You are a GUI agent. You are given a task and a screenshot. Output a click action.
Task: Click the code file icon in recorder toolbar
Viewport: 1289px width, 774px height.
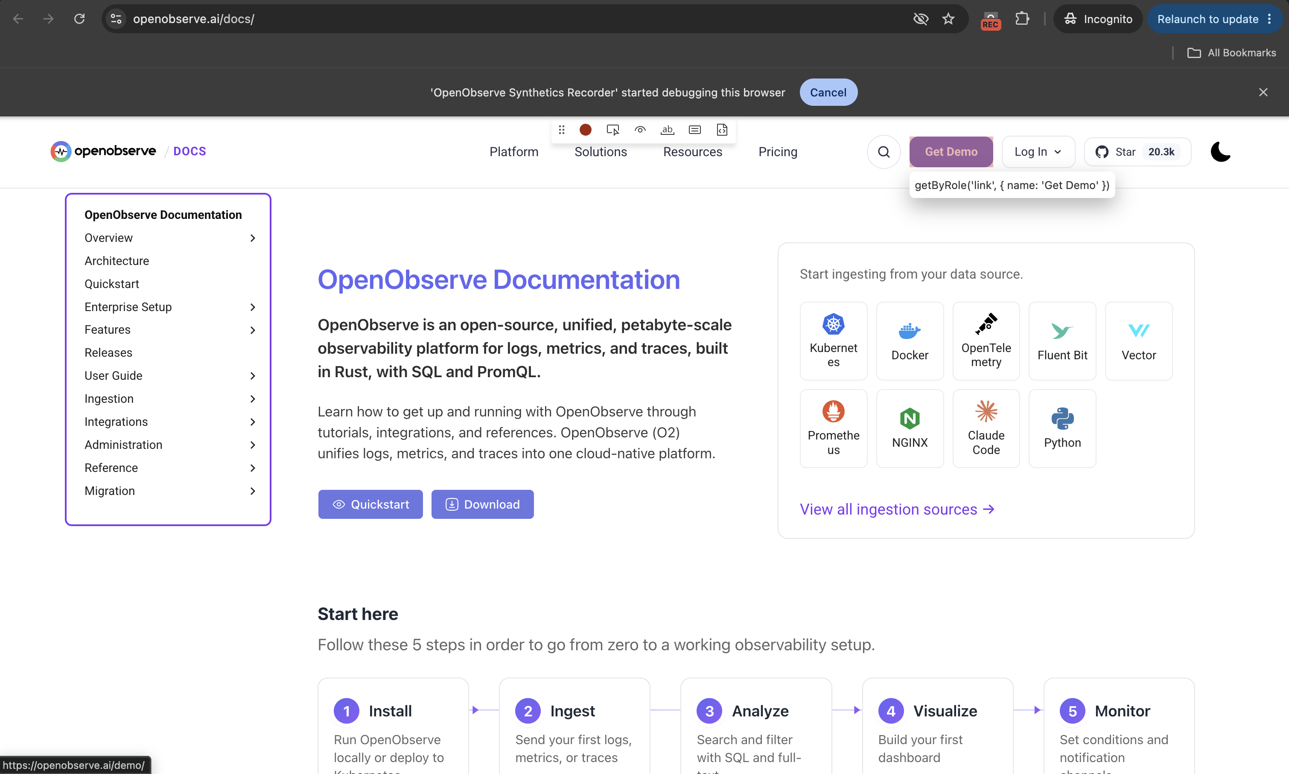point(722,130)
